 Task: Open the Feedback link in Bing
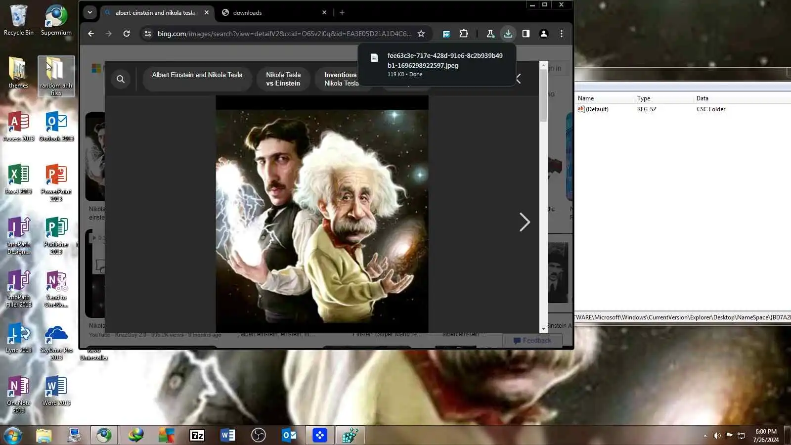point(532,340)
